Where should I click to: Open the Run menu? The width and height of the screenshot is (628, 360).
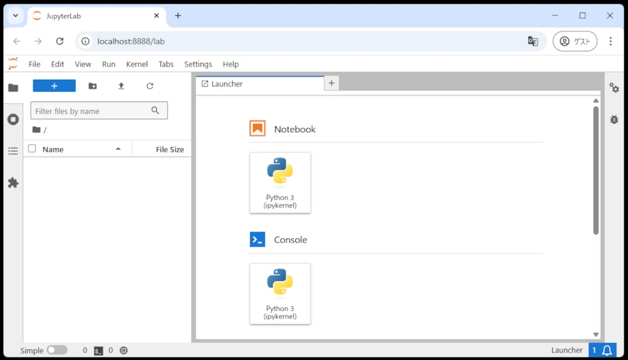click(109, 64)
